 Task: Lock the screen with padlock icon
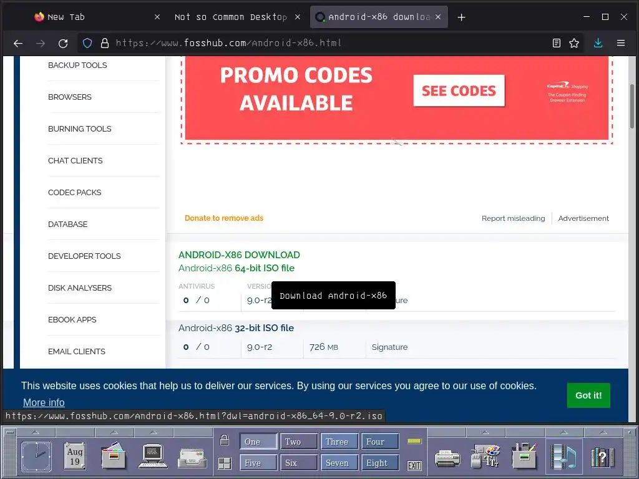[225, 440]
